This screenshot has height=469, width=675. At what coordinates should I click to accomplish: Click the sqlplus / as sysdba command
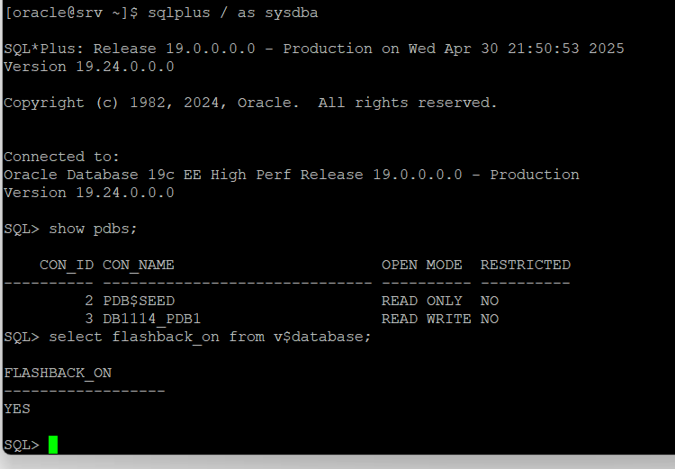coord(233,13)
